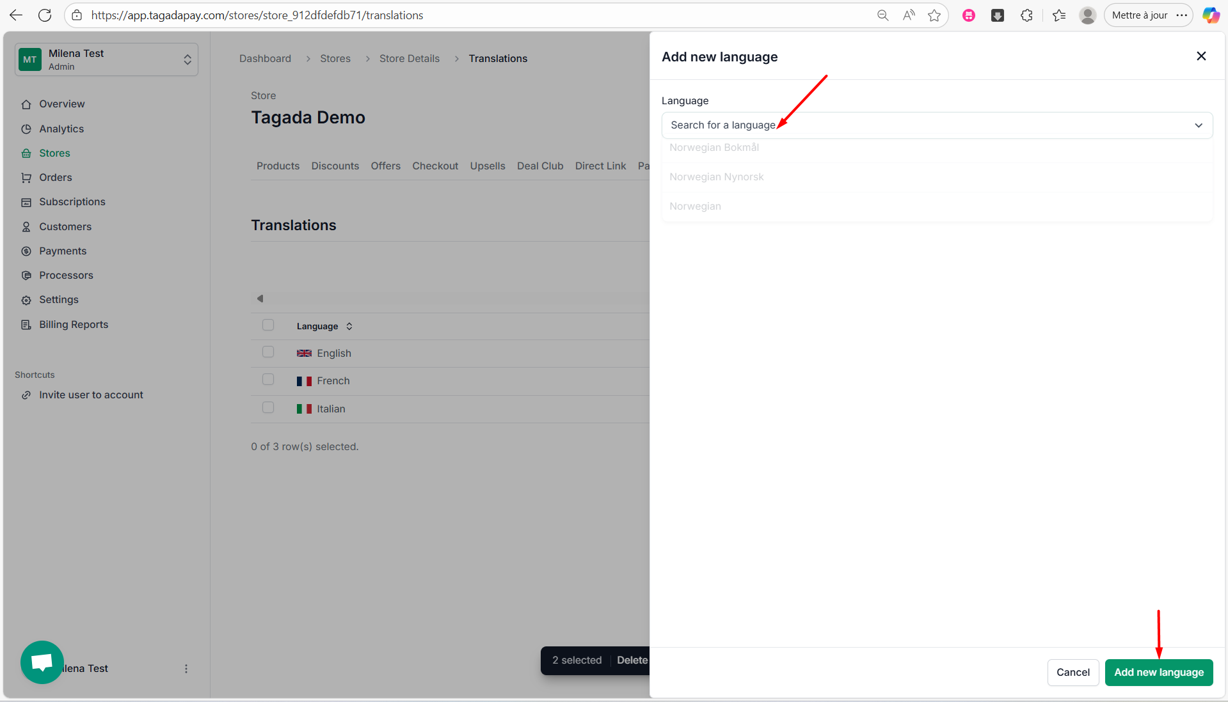The width and height of the screenshot is (1228, 702).
Task: Click Delete in the selection bar
Action: [x=632, y=660]
